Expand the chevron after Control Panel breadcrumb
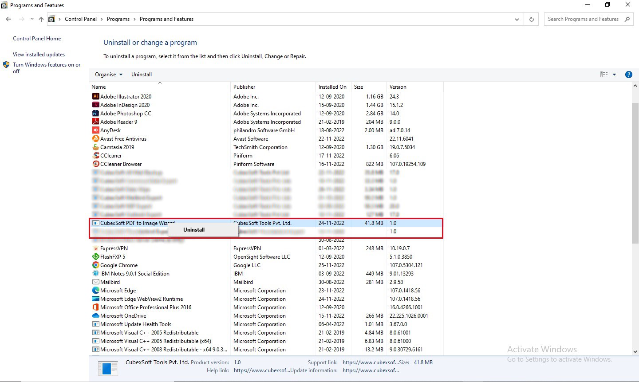Viewport: 639px width, 382px height. [102, 19]
